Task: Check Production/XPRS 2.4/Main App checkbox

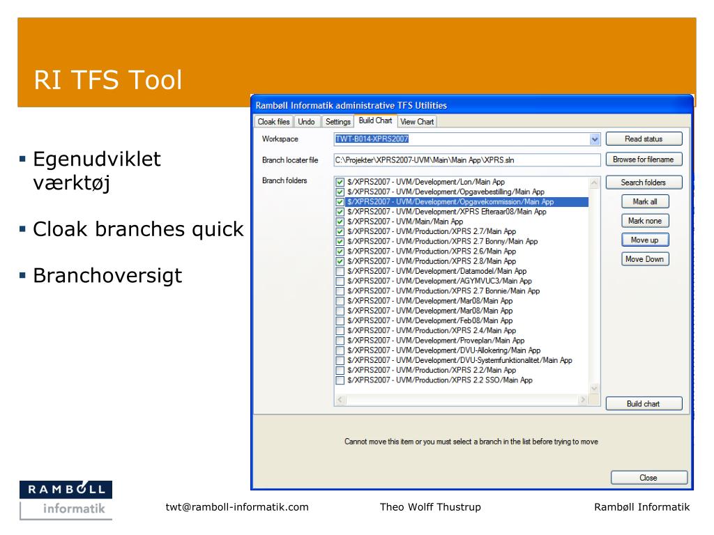Action: [340, 331]
